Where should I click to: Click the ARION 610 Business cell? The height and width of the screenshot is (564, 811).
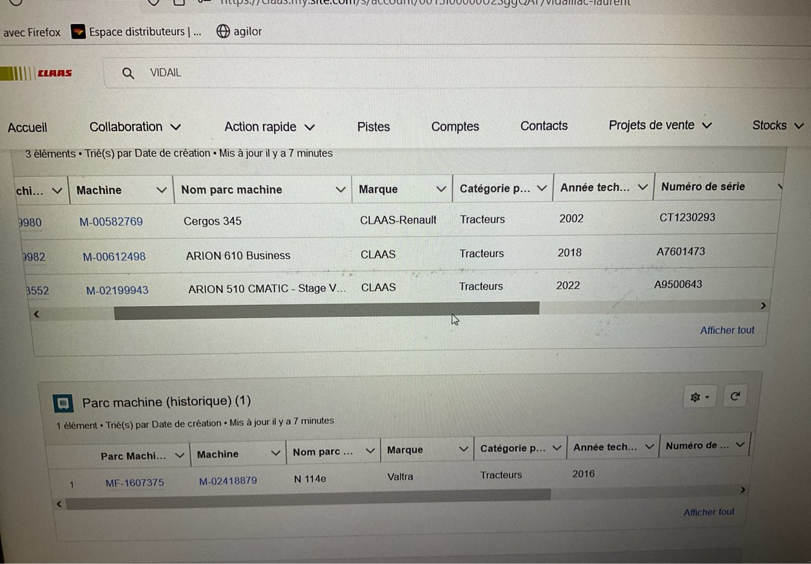238,255
